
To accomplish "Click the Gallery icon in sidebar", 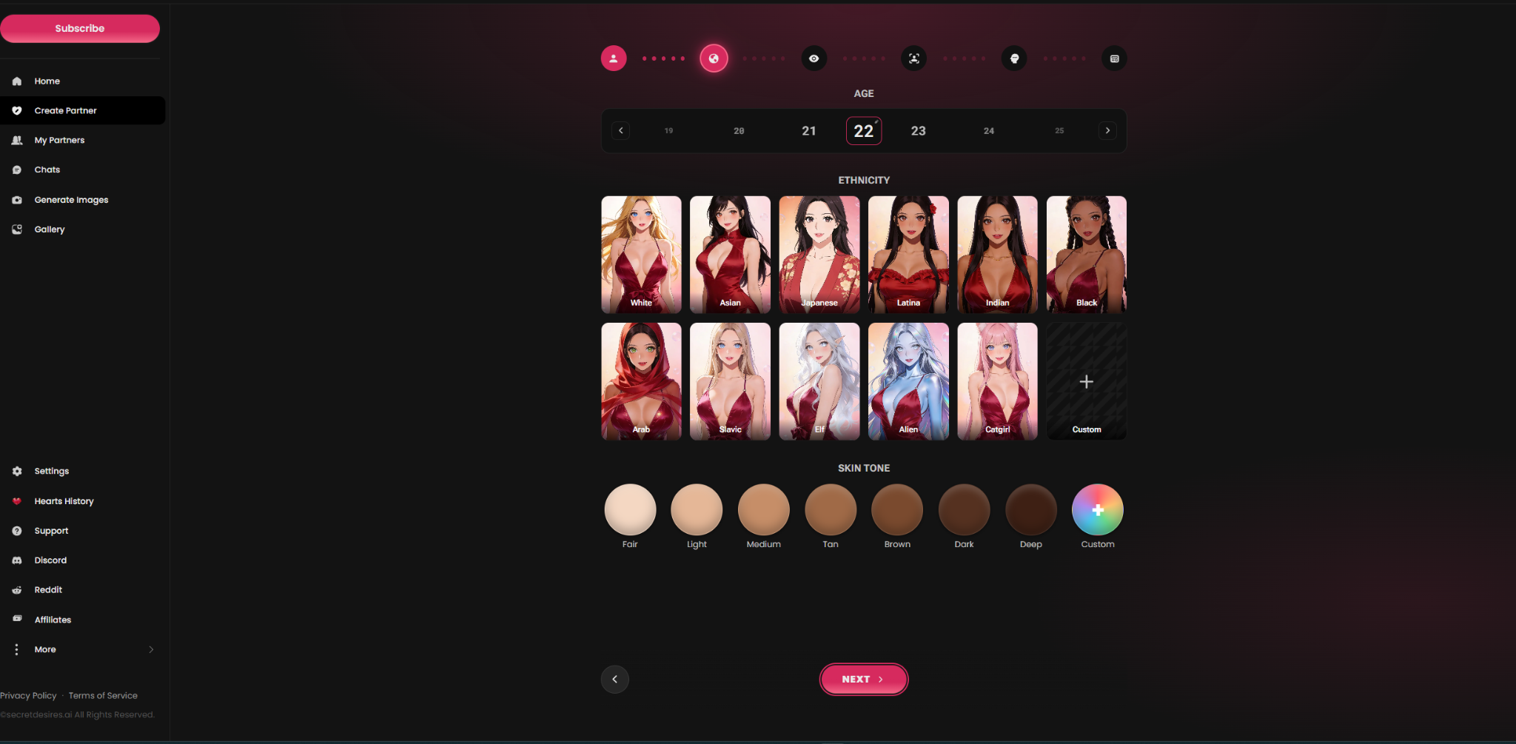I will 17,229.
